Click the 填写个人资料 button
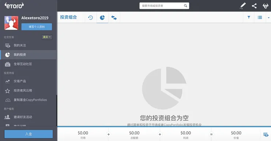Screen dimensions: 271x141 point(37,27)
